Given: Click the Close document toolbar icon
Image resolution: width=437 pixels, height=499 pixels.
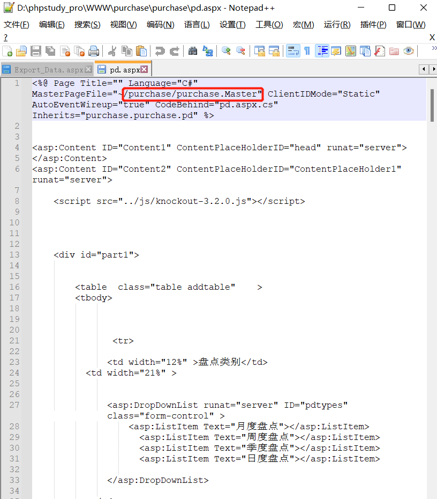Looking at the screenshot, I should click(x=65, y=51).
